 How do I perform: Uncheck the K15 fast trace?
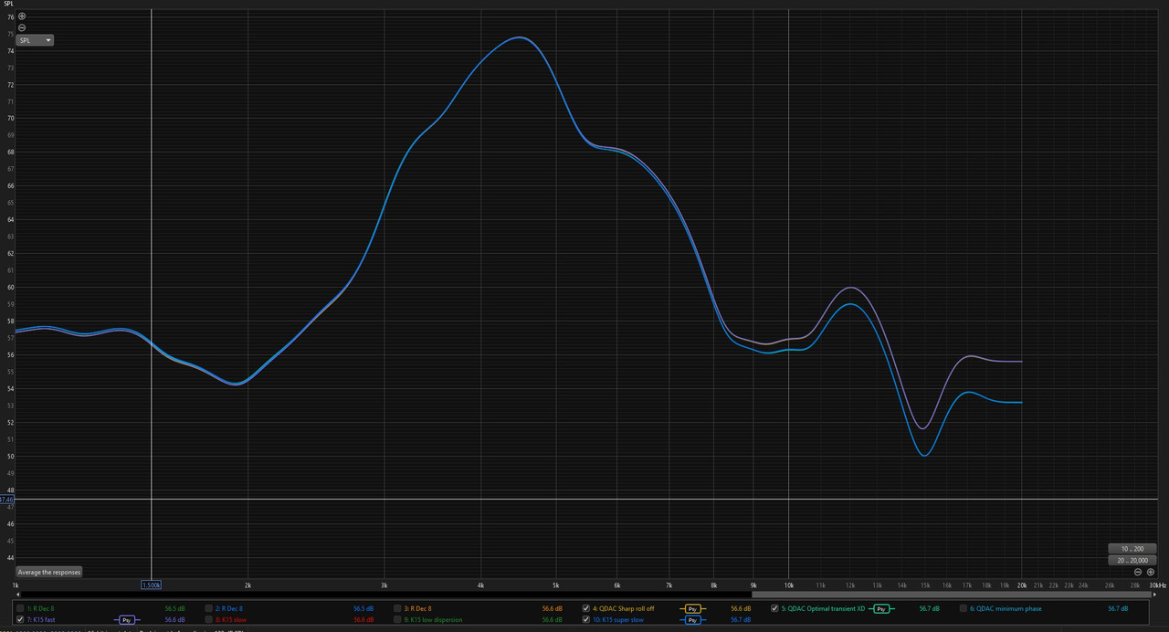20,619
